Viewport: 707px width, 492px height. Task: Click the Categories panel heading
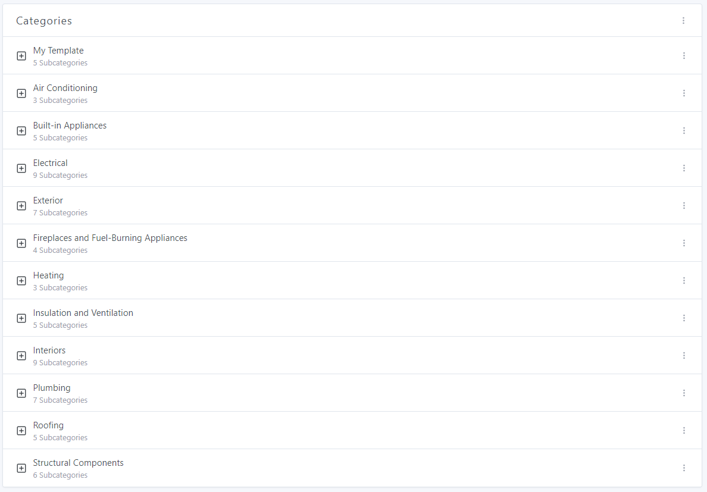coord(44,21)
